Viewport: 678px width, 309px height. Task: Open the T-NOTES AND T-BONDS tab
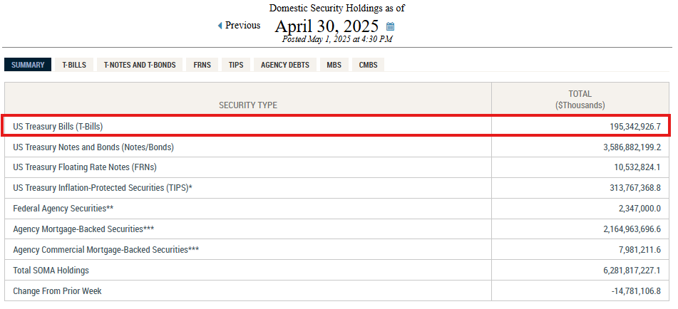click(140, 65)
